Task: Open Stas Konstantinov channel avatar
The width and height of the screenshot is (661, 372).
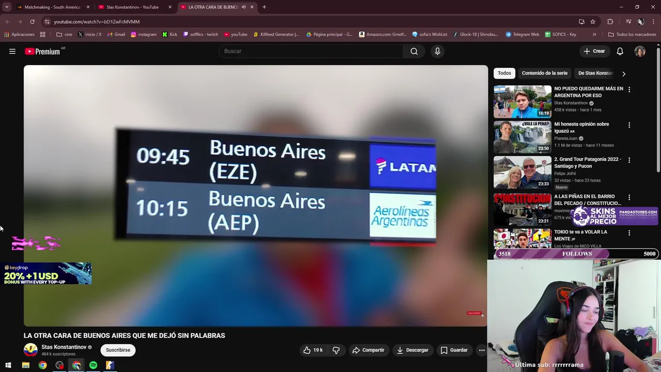Action: [x=30, y=350]
